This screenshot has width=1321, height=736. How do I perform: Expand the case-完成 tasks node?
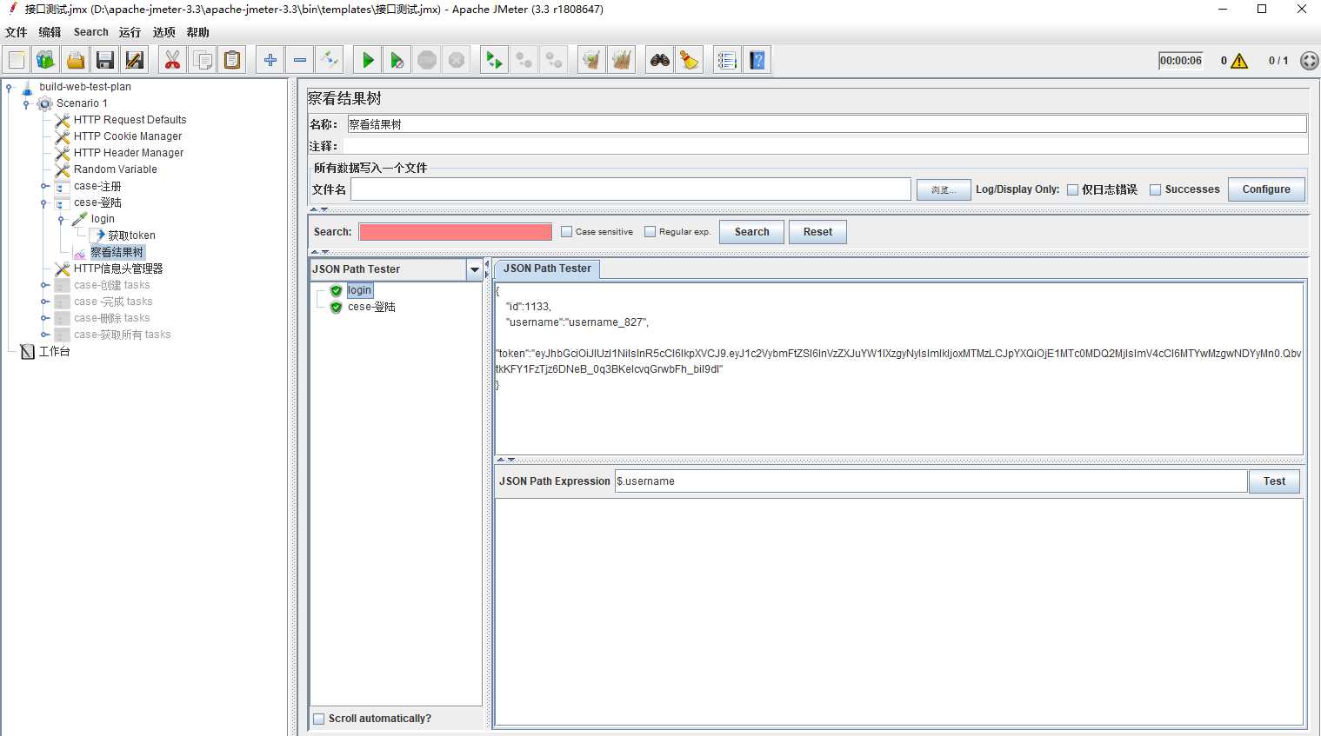pyautogui.click(x=43, y=302)
